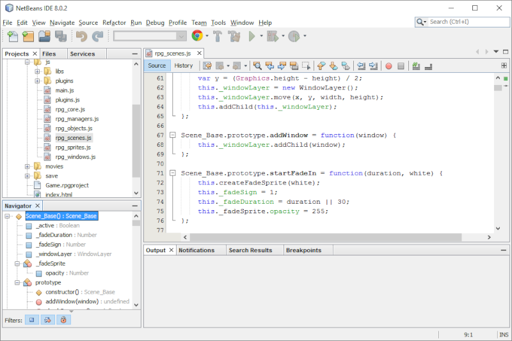Open the Refactor menu
The height and width of the screenshot is (341, 512).
coord(114,22)
